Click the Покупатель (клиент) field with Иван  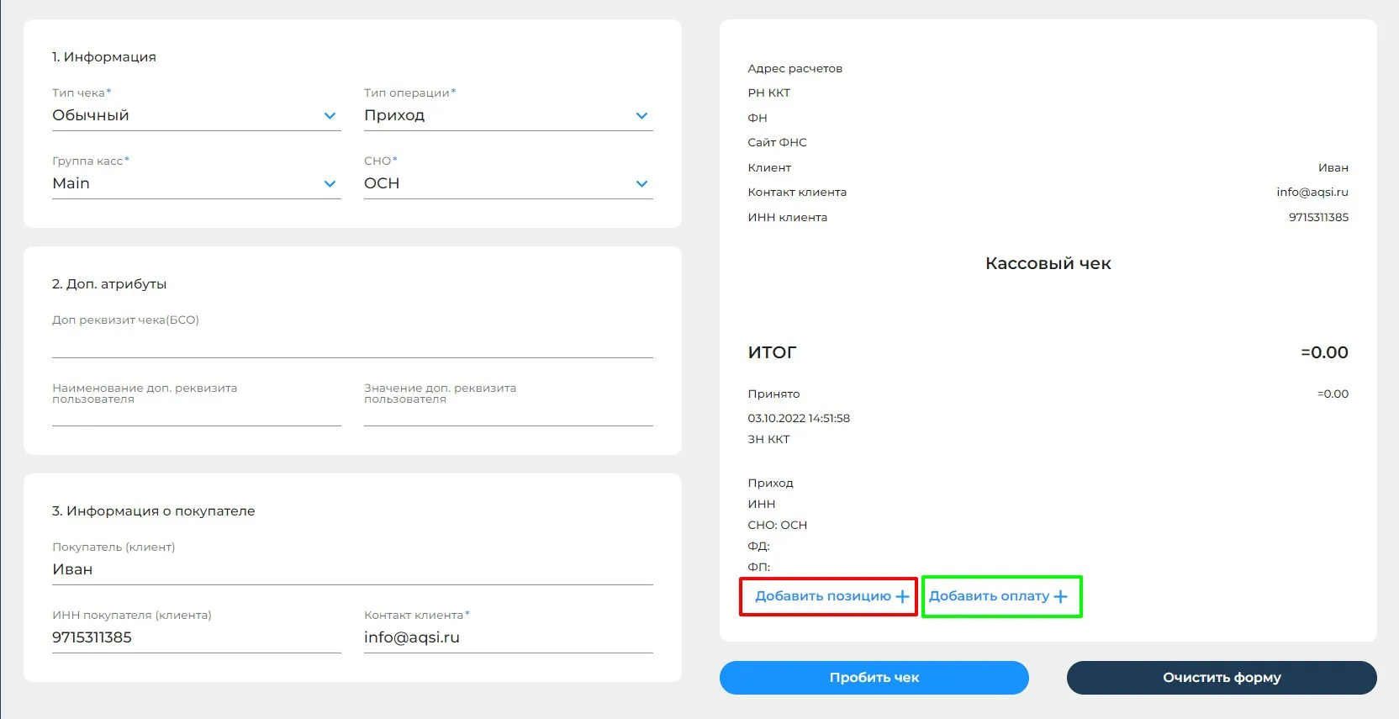click(352, 570)
